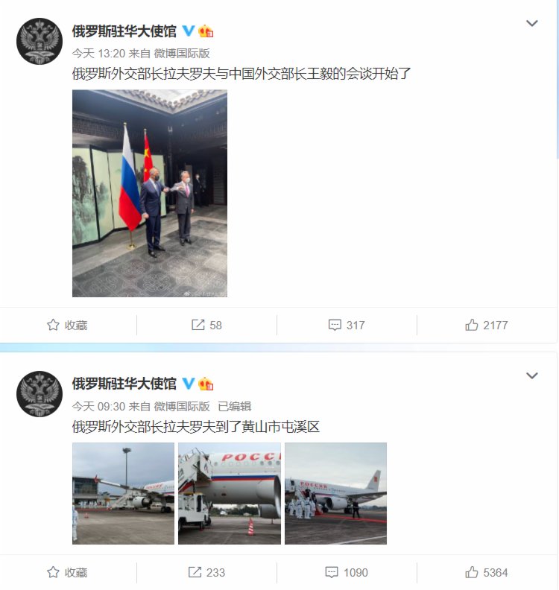
Task: Open the embassy avatar on the second post
Action: 40,394
